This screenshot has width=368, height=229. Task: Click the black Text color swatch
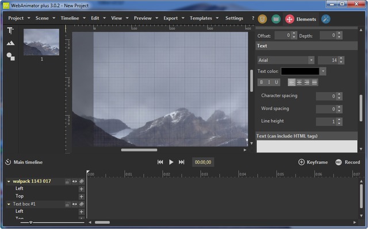(300, 71)
